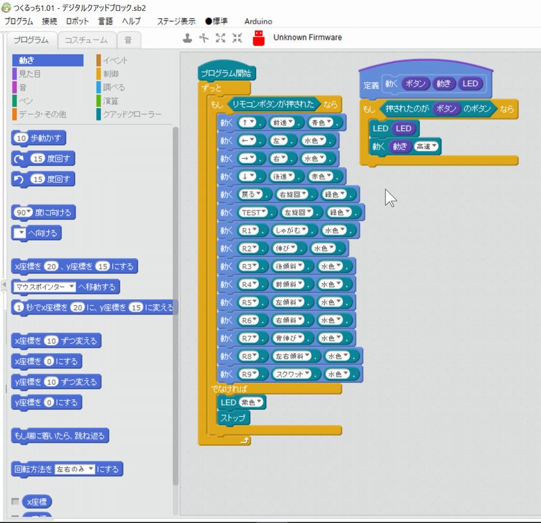
Task: Click the grow sprite expand icon
Action: pos(220,38)
